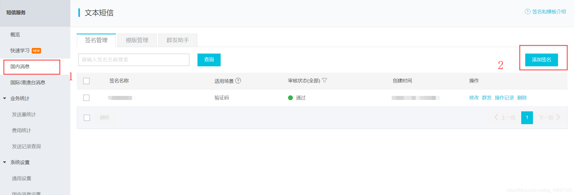Click the 通过 status text

[301, 98]
